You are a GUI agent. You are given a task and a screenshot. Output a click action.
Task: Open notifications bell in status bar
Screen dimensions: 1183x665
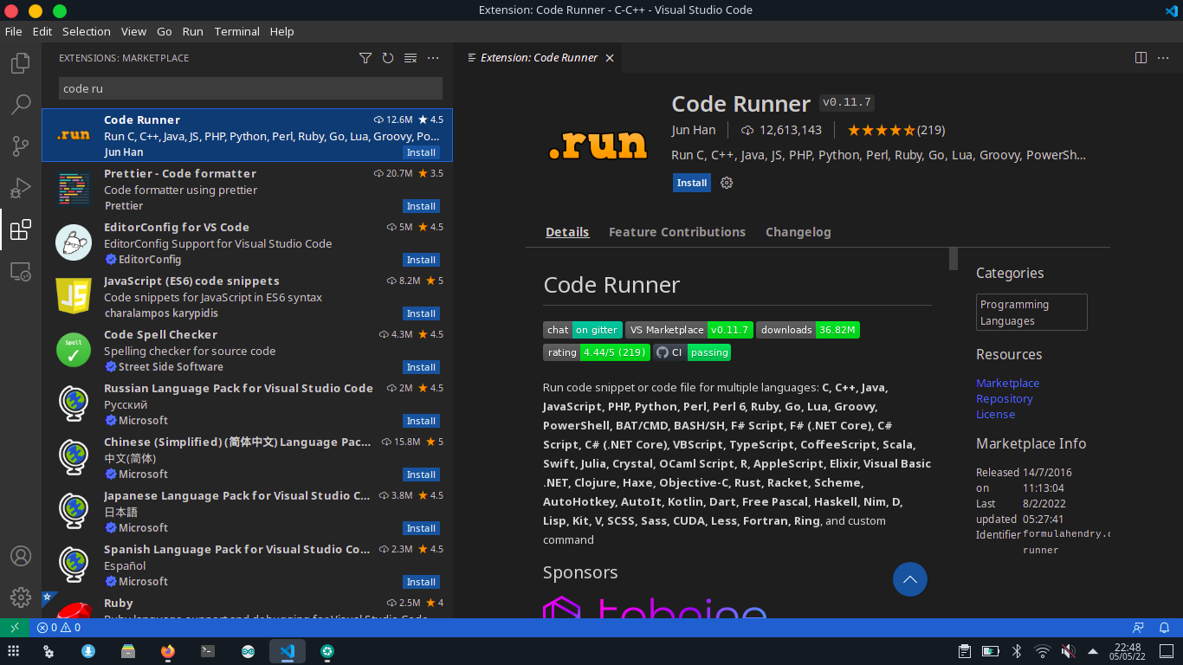point(1165,628)
